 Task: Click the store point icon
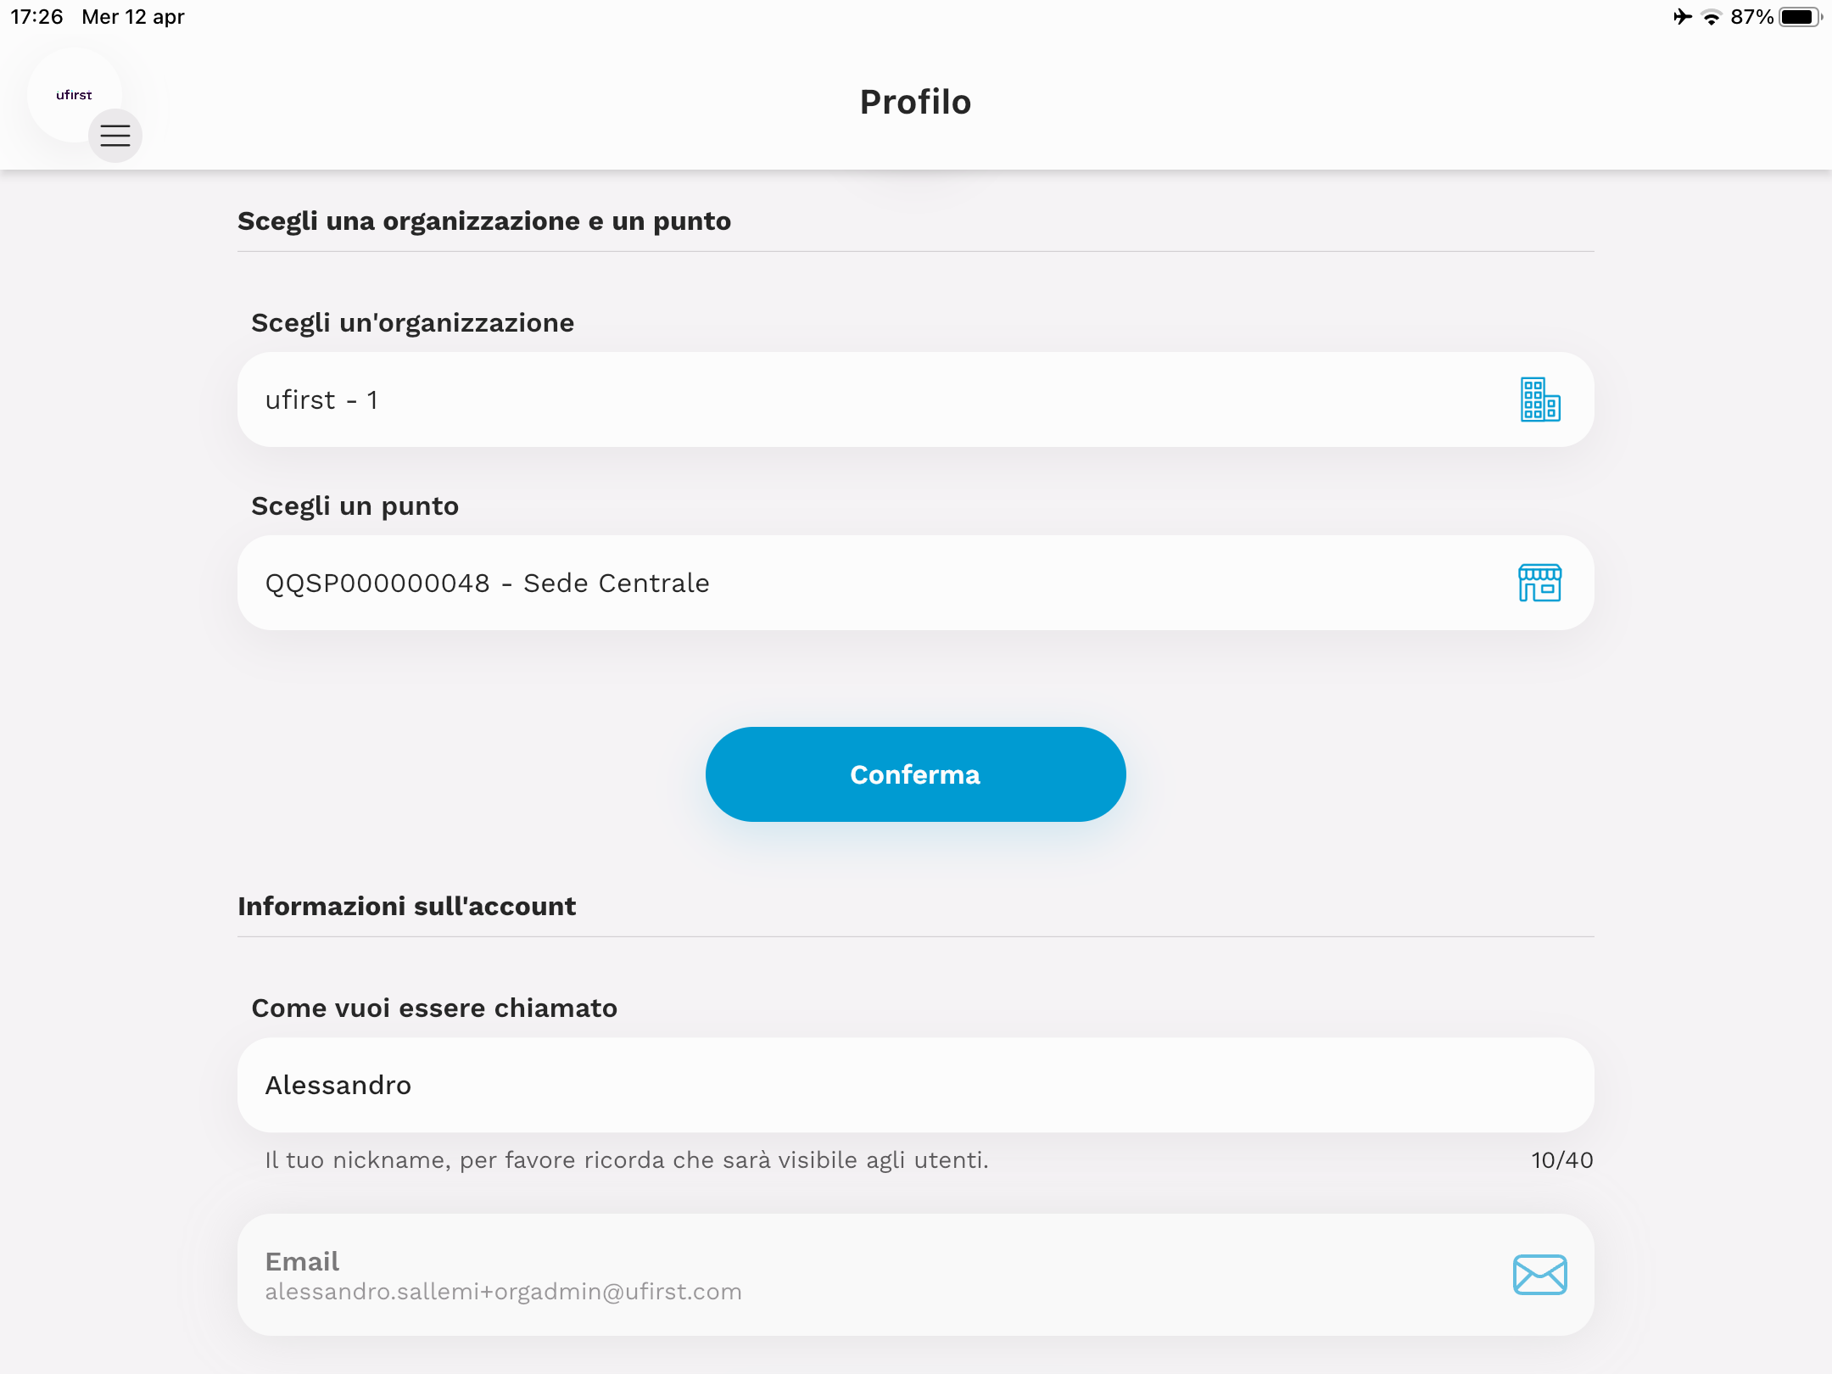click(1540, 583)
